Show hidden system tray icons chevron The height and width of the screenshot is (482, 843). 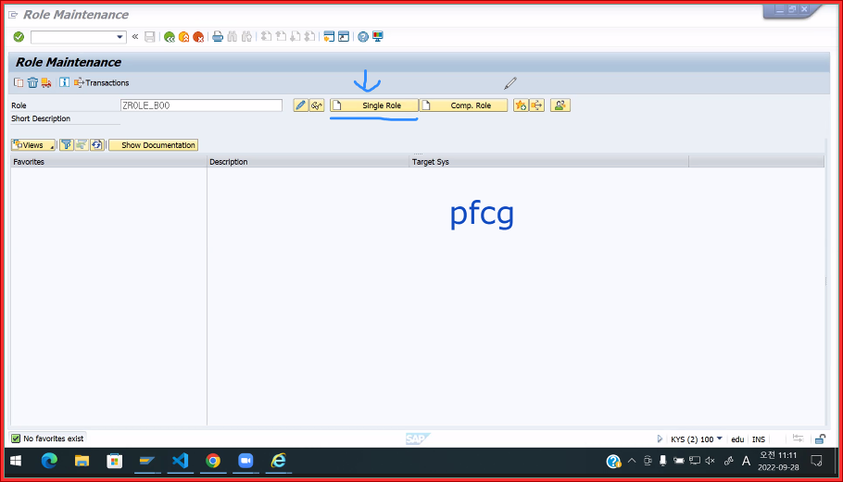coord(632,461)
